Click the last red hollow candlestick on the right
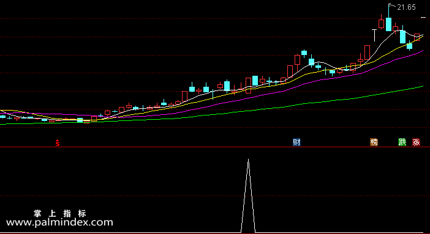The height and width of the screenshot is (234, 430). click(x=417, y=37)
